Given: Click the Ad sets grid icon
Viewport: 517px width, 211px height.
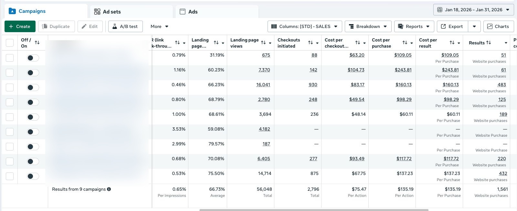Looking at the screenshot, I should pos(97,12).
